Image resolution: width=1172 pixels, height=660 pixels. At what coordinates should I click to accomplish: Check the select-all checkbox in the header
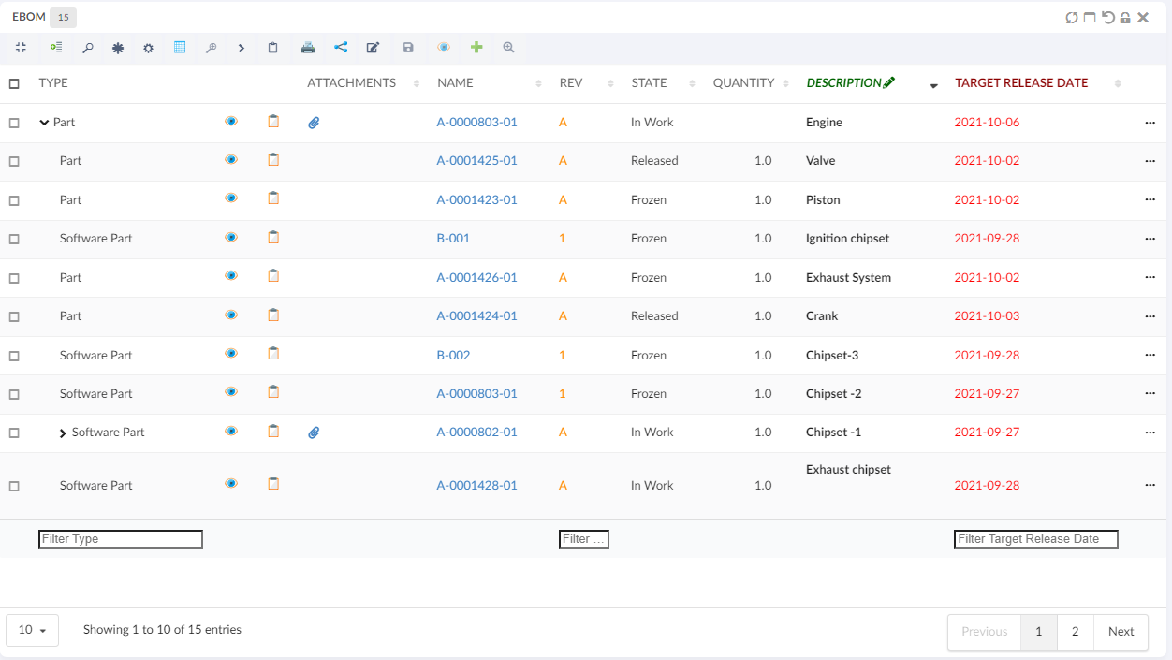[14, 83]
